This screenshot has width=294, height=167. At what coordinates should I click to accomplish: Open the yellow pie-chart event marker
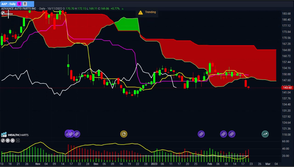(123, 134)
